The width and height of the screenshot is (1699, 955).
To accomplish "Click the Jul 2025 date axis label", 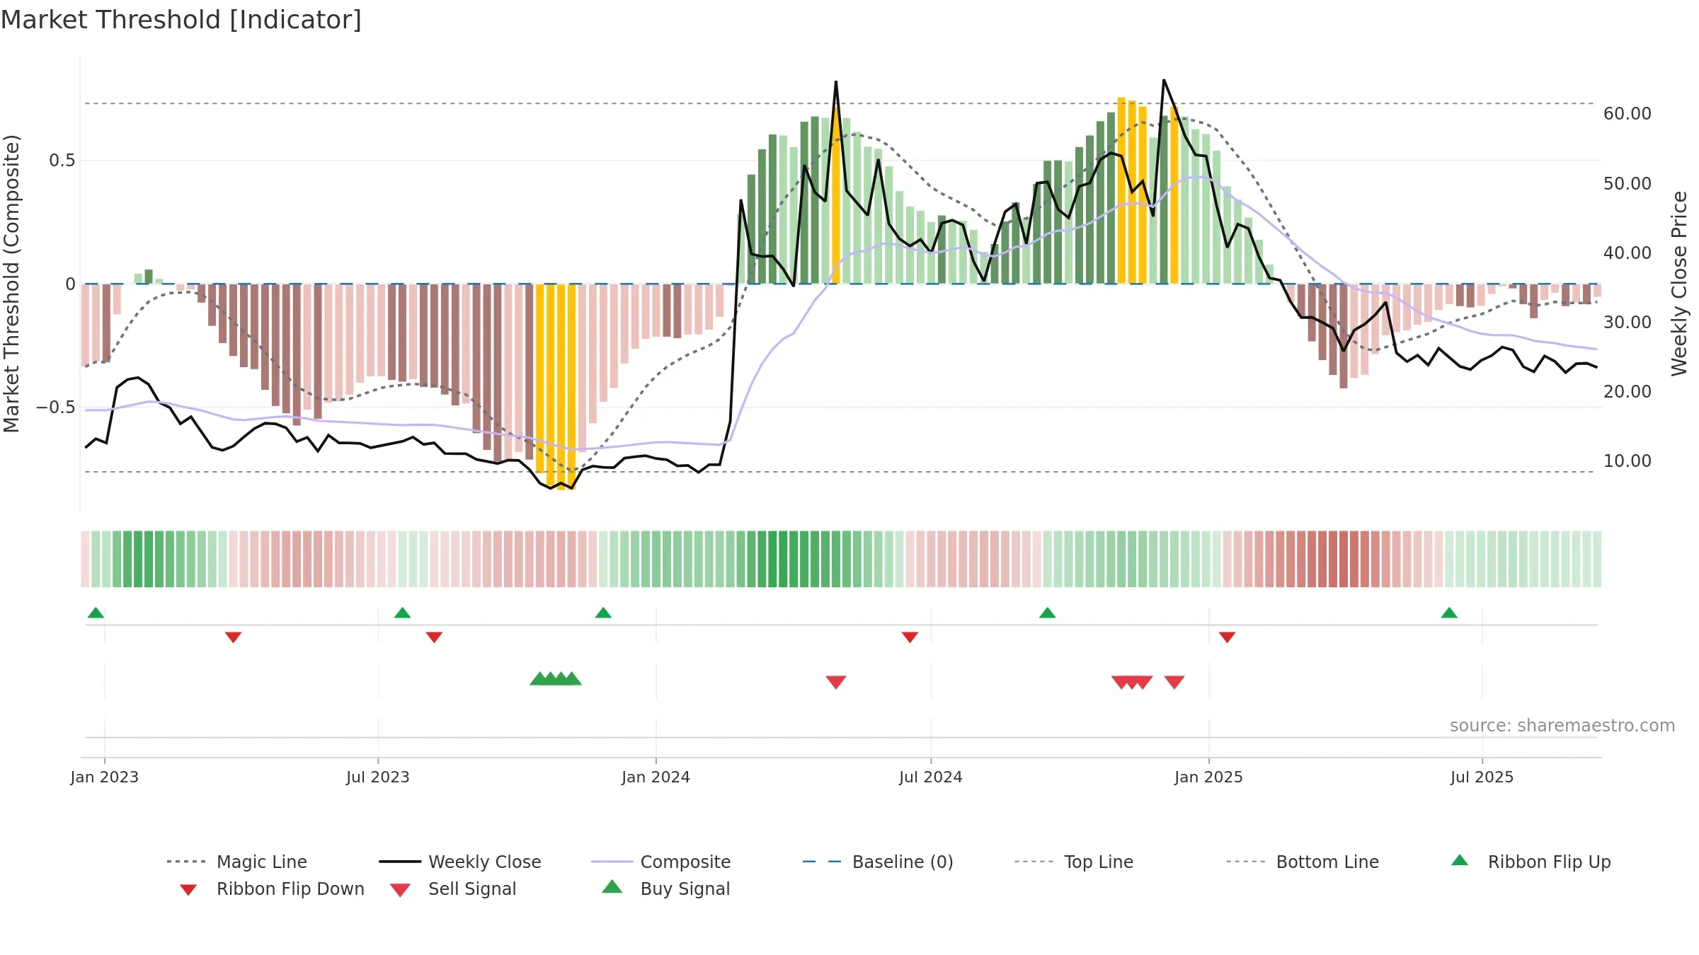I will point(1482,777).
